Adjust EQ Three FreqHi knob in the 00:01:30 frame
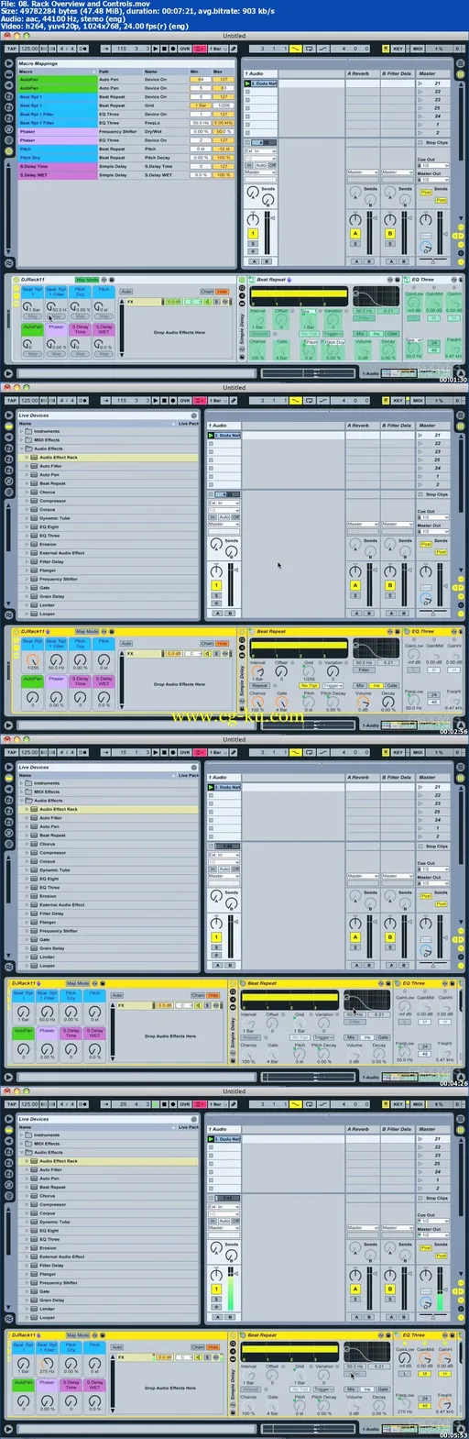This screenshot has height=1439, width=469. click(453, 350)
